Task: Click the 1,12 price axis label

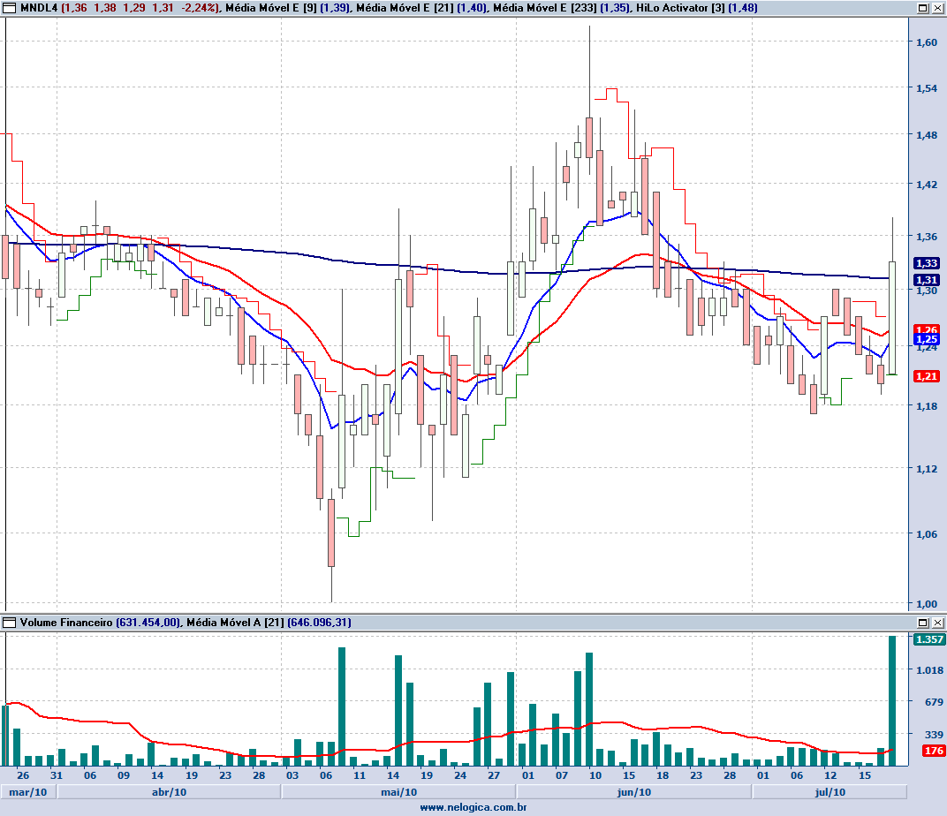Action: point(927,469)
